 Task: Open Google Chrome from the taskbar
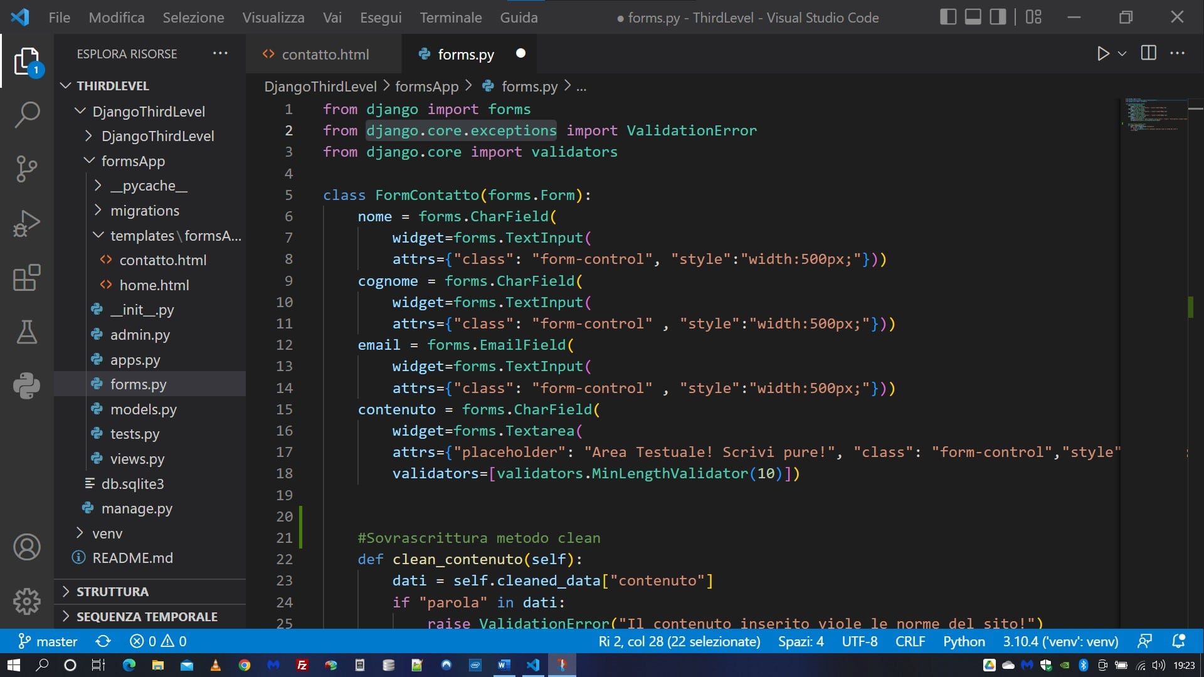point(245,665)
